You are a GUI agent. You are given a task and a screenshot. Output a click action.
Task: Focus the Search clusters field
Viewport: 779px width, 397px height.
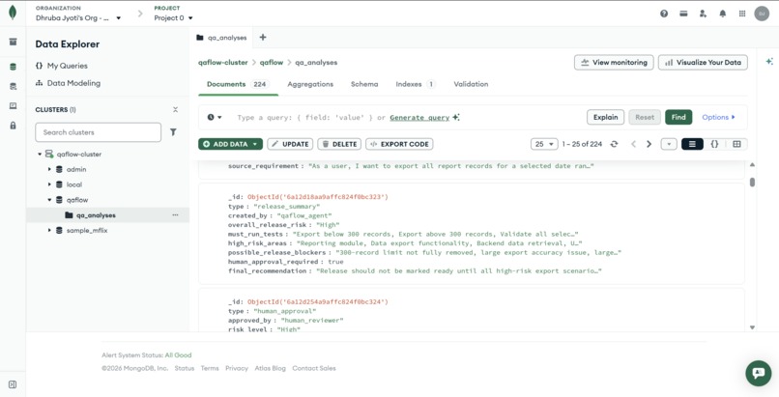coord(98,132)
